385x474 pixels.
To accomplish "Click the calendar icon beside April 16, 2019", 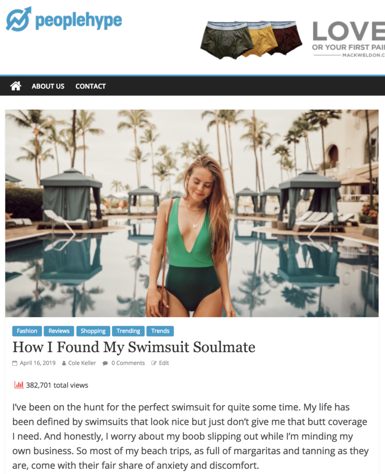I will point(14,363).
